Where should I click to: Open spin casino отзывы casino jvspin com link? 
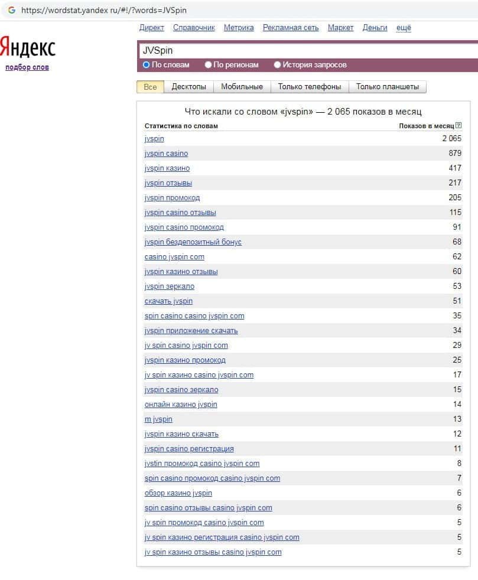coord(209,509)
